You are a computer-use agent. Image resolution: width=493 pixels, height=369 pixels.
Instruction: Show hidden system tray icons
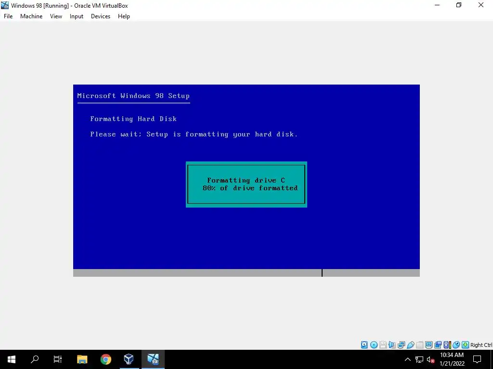coord(407,359)
